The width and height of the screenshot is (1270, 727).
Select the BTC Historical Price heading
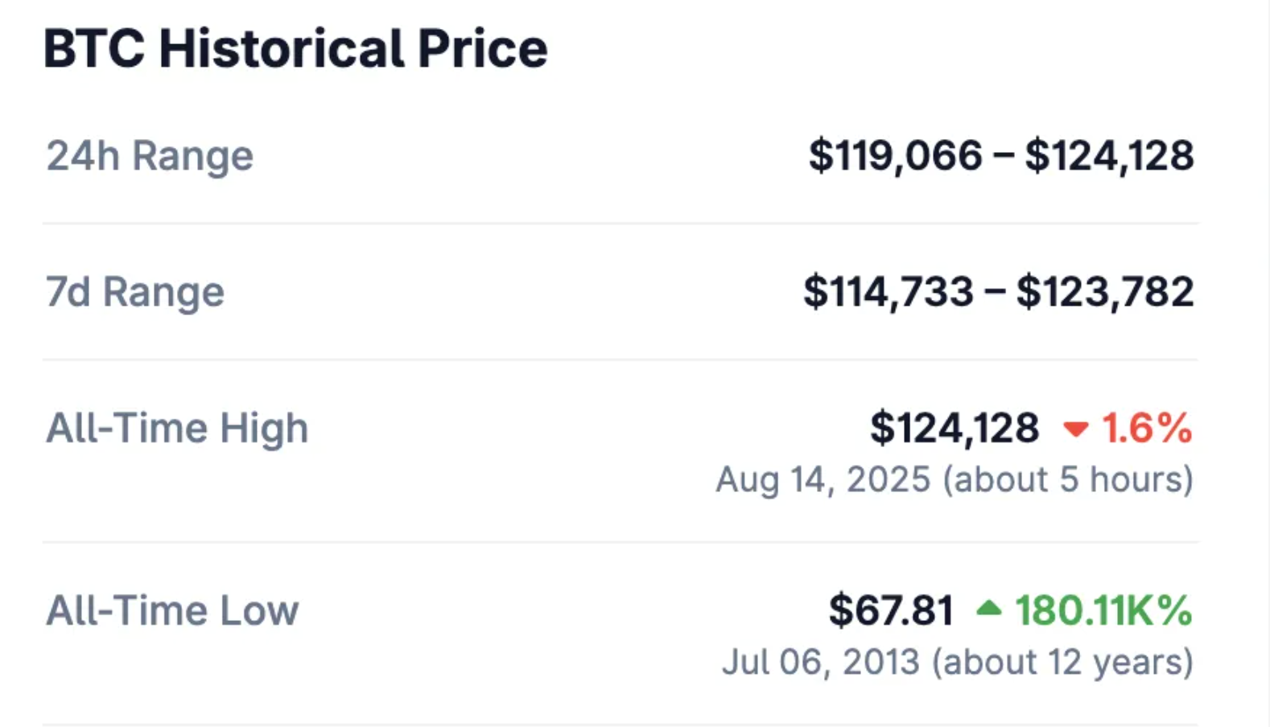pos(295,48)
